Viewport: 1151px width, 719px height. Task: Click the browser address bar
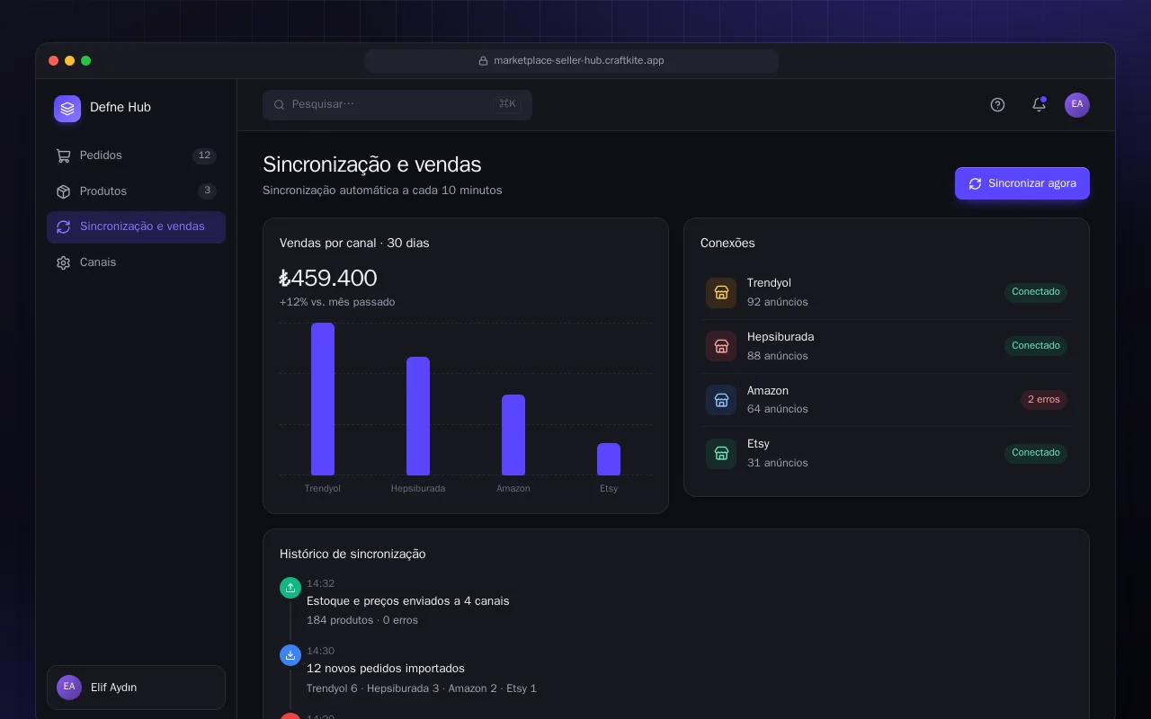click(572, 61)
